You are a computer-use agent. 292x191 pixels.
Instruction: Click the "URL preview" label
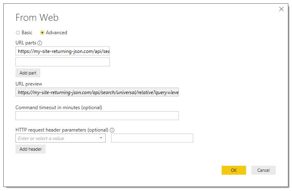(29, 84)
